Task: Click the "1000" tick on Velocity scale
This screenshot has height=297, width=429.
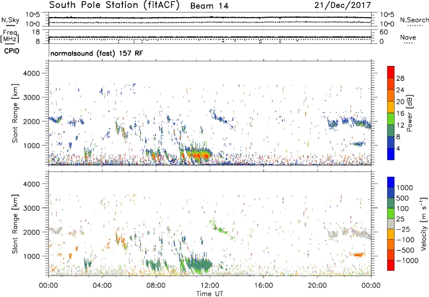Action: tap(405, 188)
